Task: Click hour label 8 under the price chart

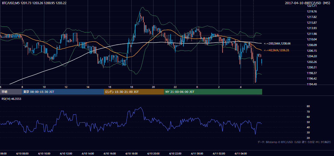Action: click(22, 87)
